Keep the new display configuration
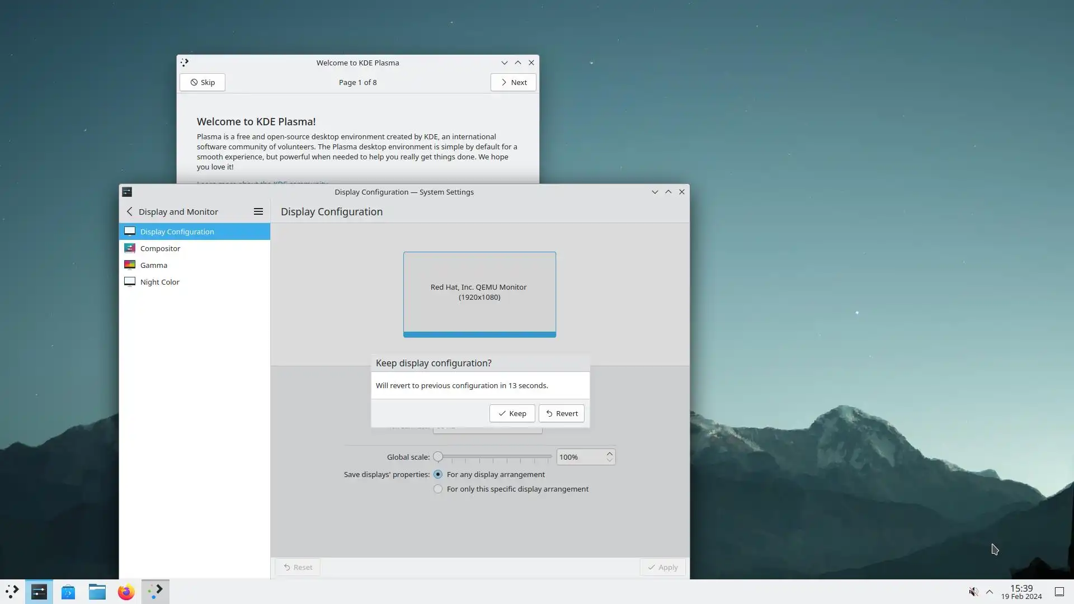 512,413
